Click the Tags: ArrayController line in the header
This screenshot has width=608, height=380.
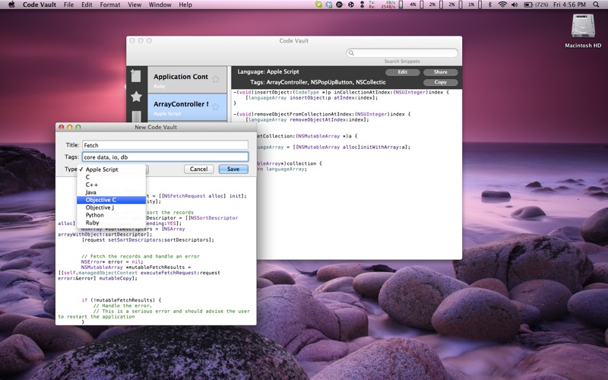pyautogui.click(x=318, y=82)
